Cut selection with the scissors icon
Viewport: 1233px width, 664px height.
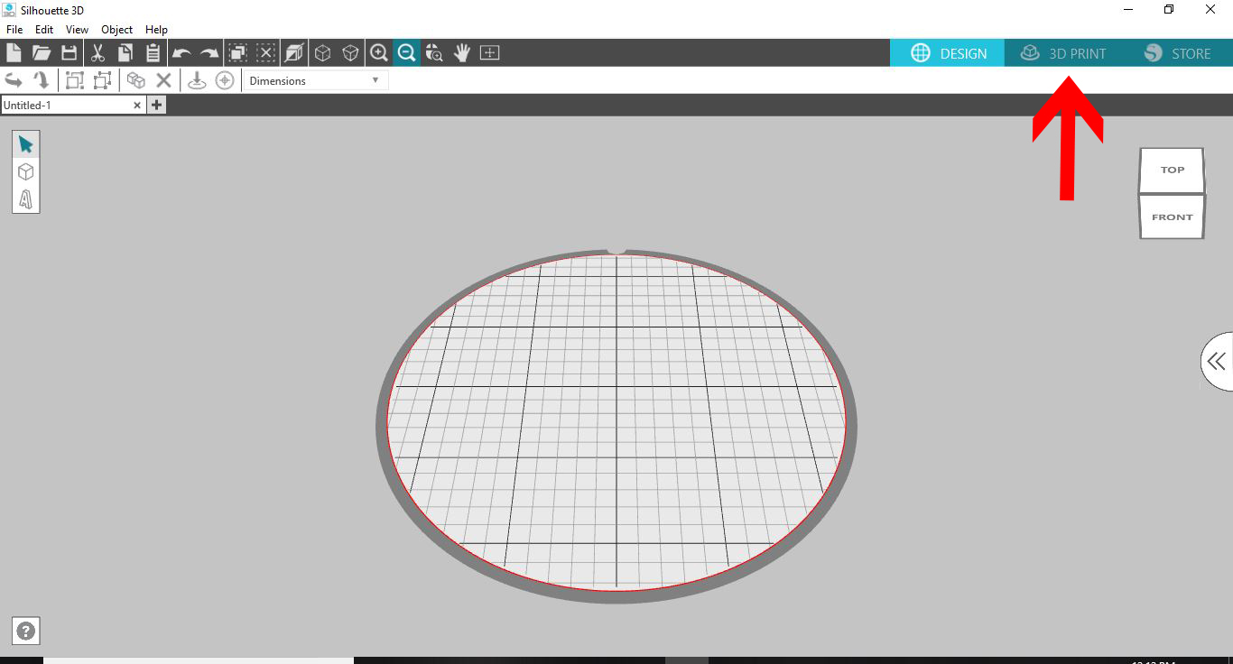pos(97,52)
